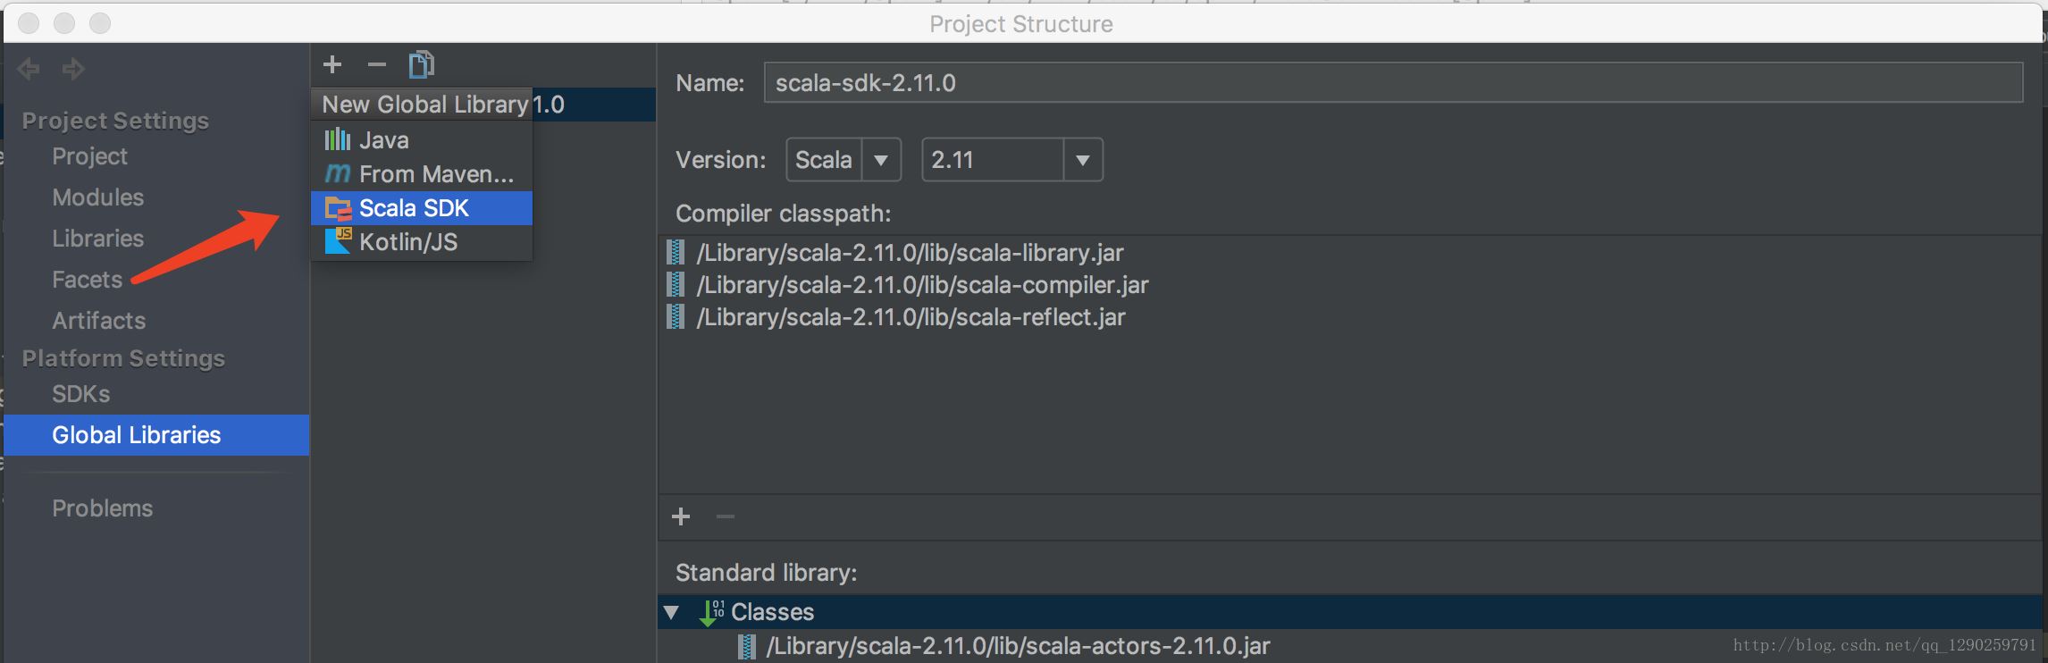Select the scala-actors-2.11.0.jar entry
Viewport: 2048px width, 663px height.
coord(1018,646)
